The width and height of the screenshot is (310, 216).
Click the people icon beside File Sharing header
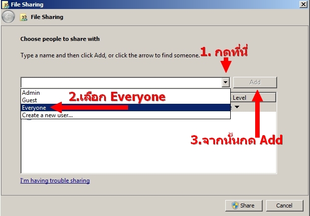pos(23,17)
